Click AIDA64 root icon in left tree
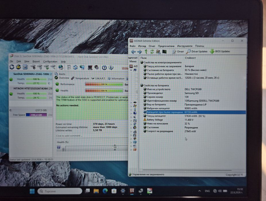The image size is (266, 201). click(x=131, y=66)
